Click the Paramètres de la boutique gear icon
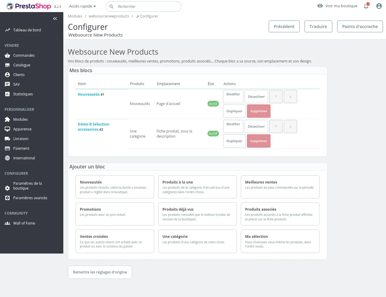 tap(8, 188)
